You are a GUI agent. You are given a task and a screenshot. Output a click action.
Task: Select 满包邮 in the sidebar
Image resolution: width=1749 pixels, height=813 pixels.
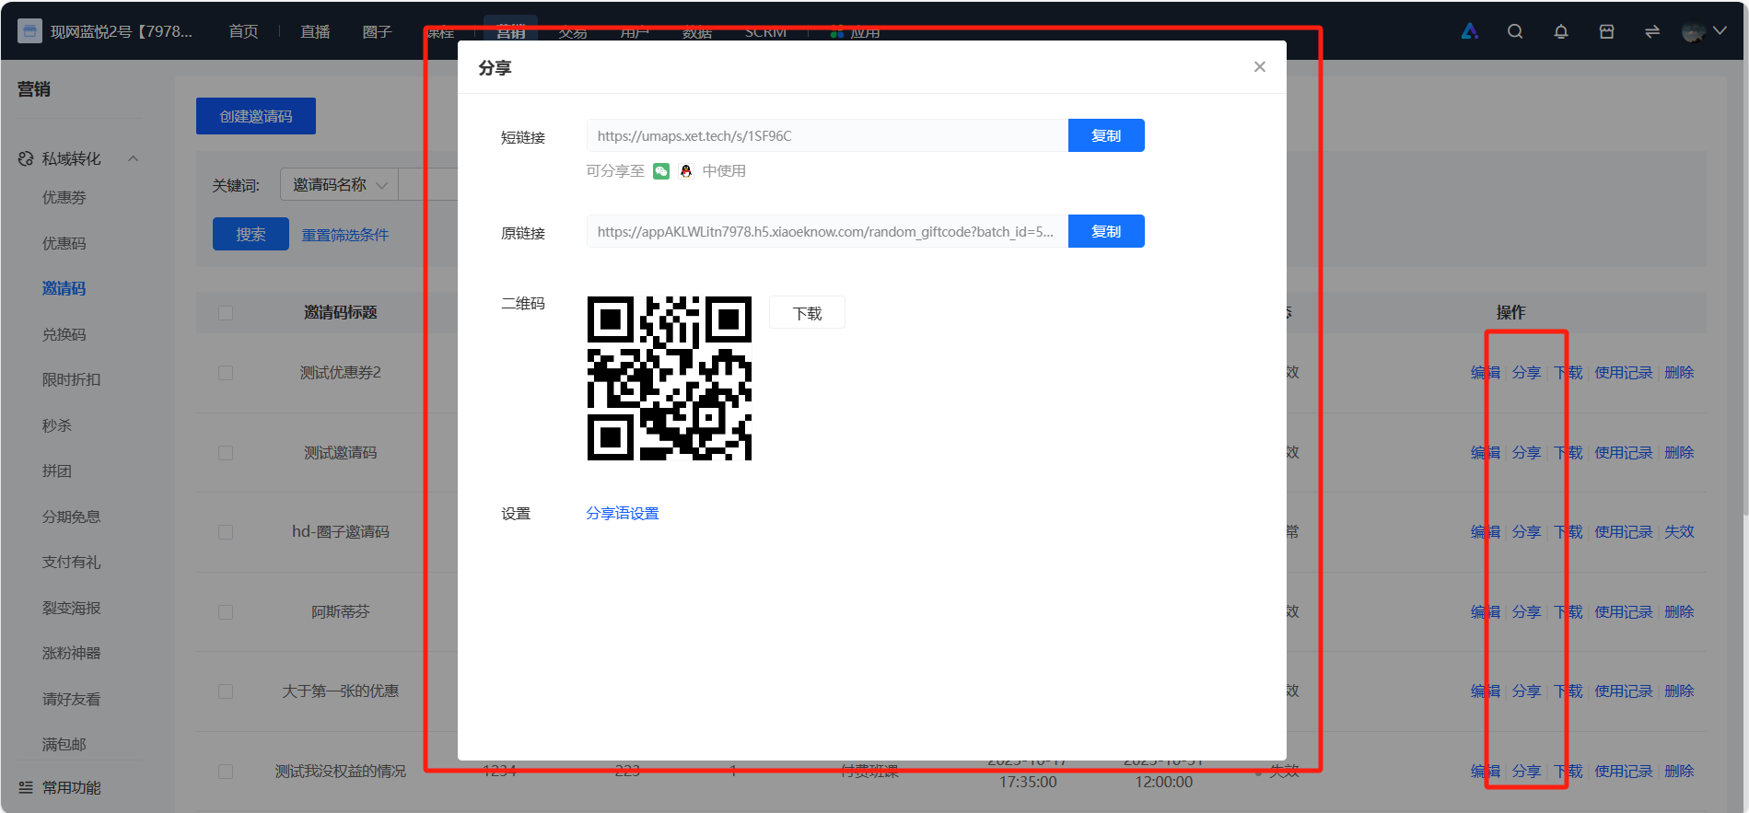(64, 744)
